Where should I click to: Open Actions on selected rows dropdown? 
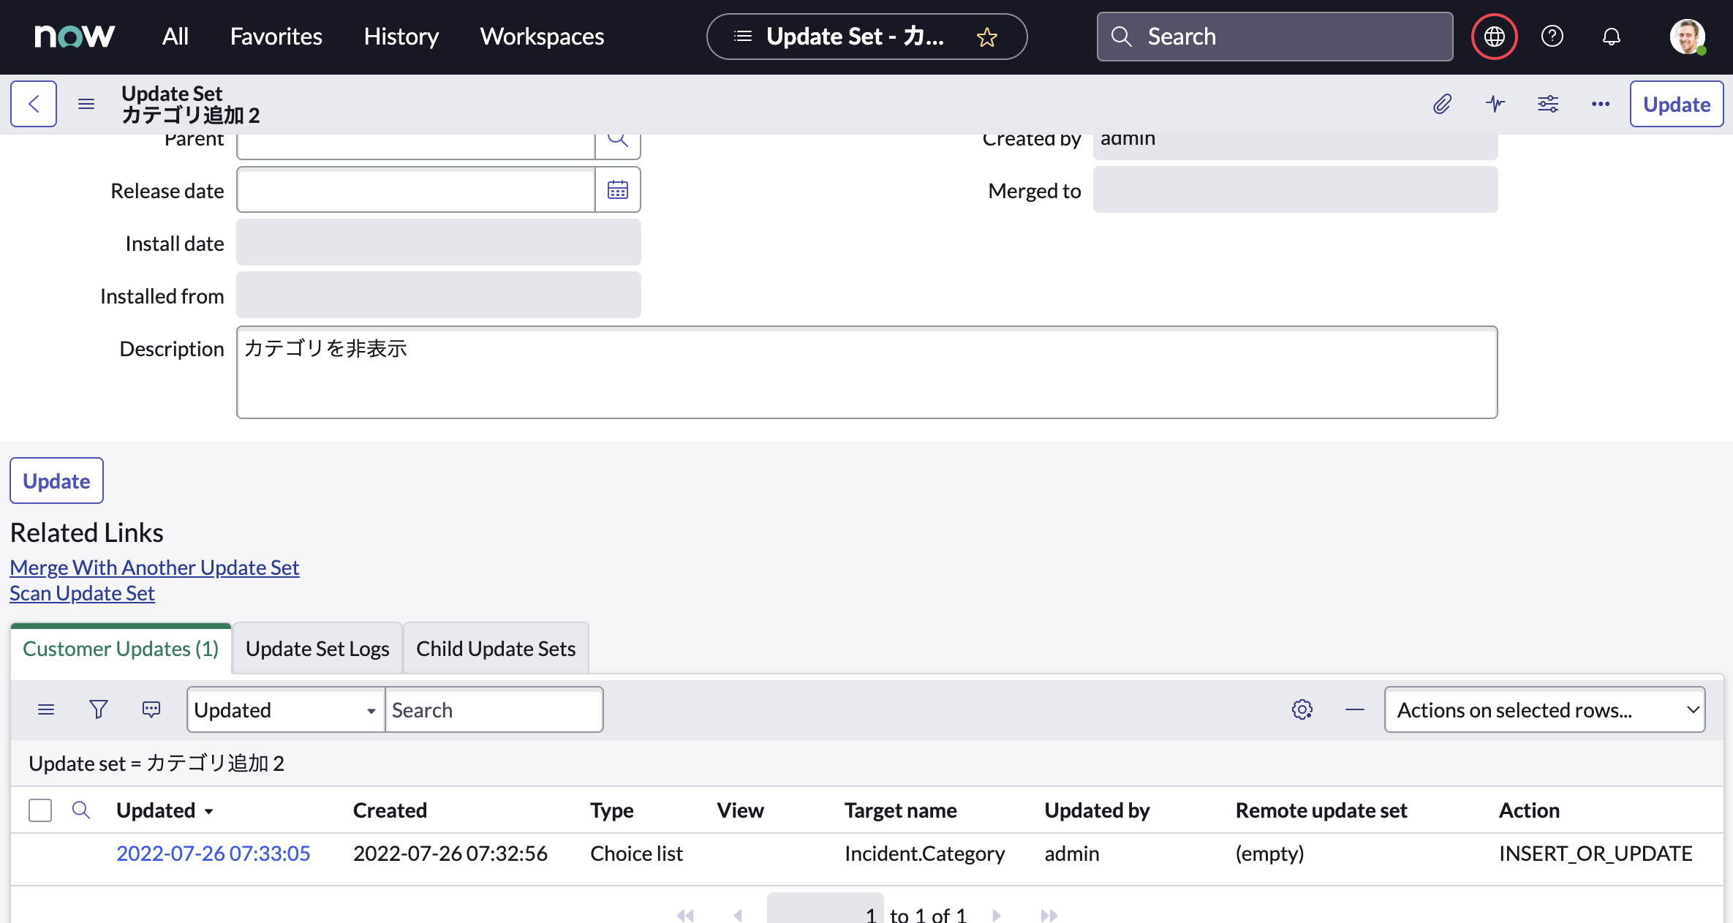click(x=1544, y=709)
